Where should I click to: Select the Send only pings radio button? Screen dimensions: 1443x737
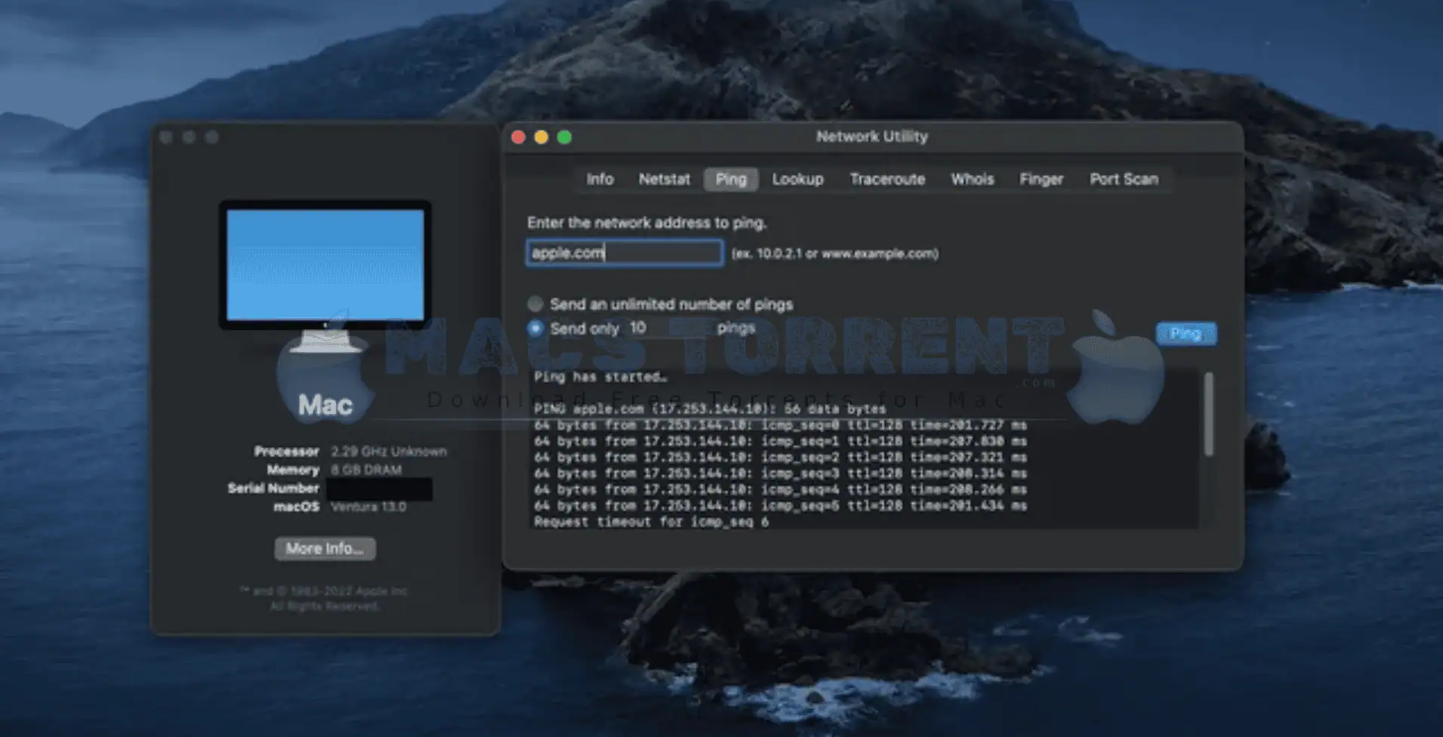[535, 328]
